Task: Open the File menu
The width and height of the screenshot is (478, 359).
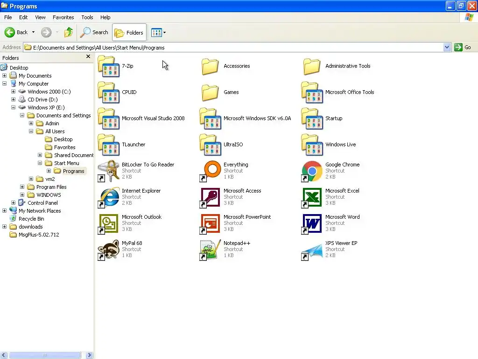Action: click(x=8, y=17)
